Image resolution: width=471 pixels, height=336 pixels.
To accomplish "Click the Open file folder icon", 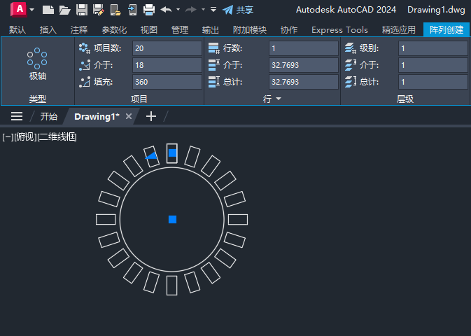I will point(64,10).
